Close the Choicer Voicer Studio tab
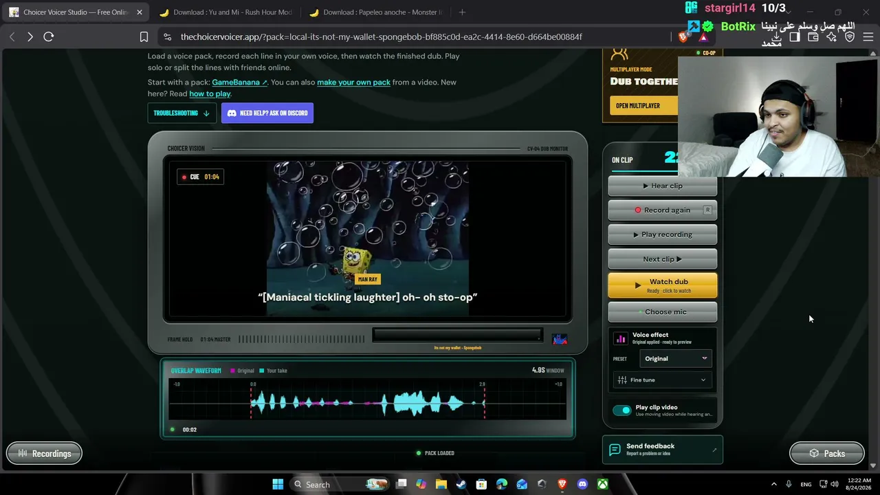 point(140,12)
